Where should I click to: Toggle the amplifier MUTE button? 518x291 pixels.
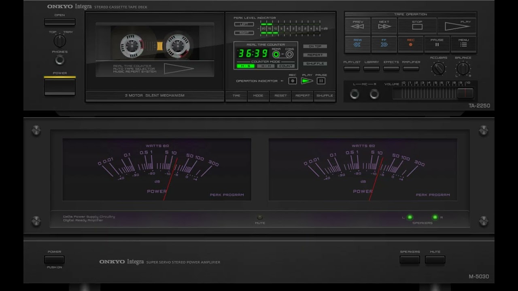tap(435, 259)
